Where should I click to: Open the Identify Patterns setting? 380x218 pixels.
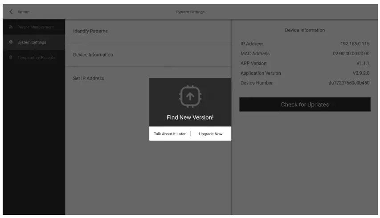[90, 31]
